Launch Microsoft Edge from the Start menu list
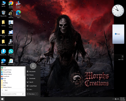 13,72
